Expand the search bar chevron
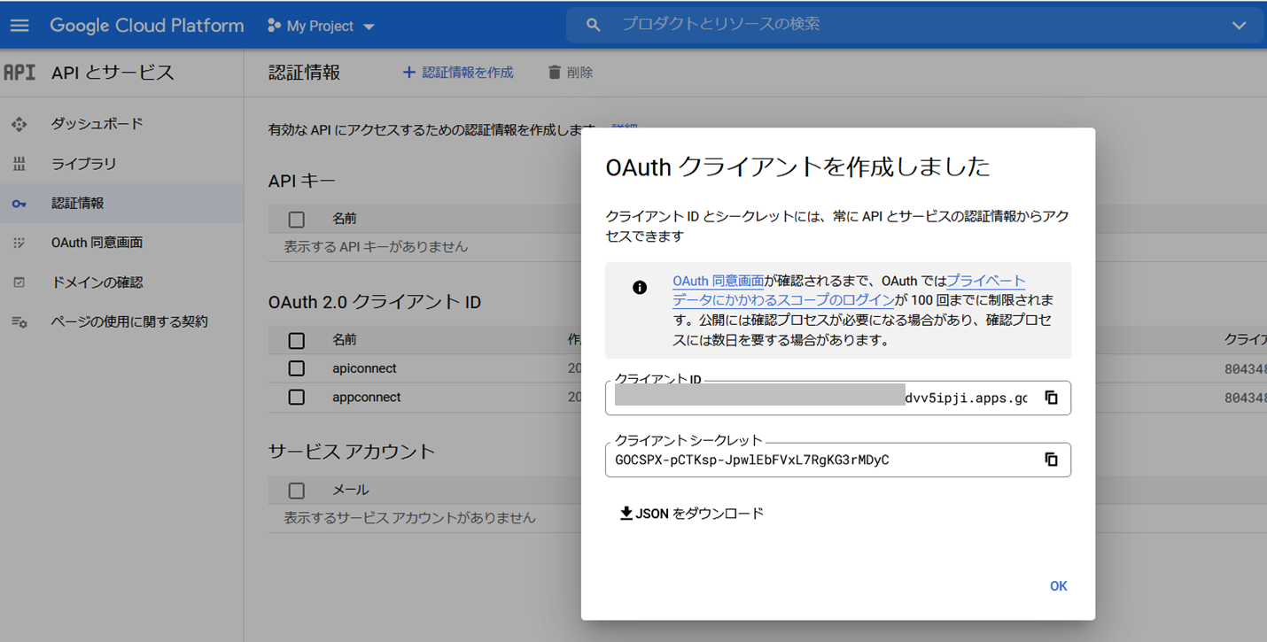 tap(1239, 26)
